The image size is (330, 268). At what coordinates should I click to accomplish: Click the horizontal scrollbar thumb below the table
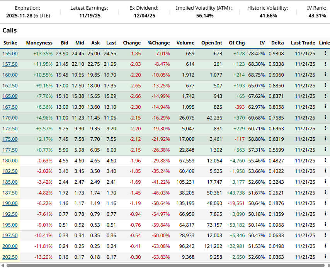pyautogui.click(x=165, y=265)
